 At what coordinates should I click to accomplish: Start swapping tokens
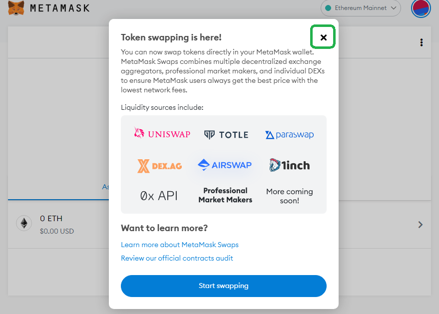tap(224, 286)
